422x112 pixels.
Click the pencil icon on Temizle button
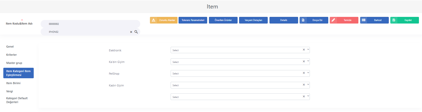(x=333, y=20)
